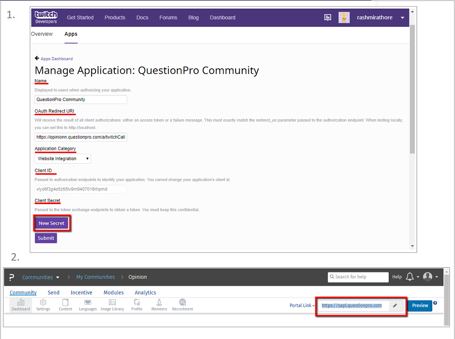Image resolution: width=455 pixels, height=339 pixels.
Task: Switch to the Overview tab
Action: pos(42,34)
